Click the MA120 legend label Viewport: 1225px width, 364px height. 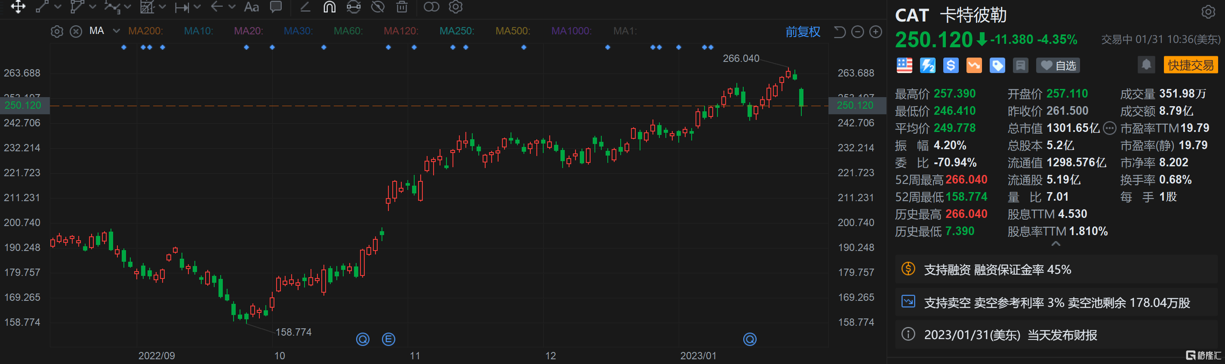401,31
